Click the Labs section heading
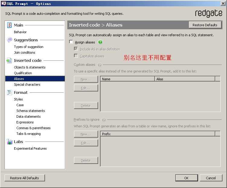Image resolution: width=227 pixels, height=188 pixels. tap(18, 142)
